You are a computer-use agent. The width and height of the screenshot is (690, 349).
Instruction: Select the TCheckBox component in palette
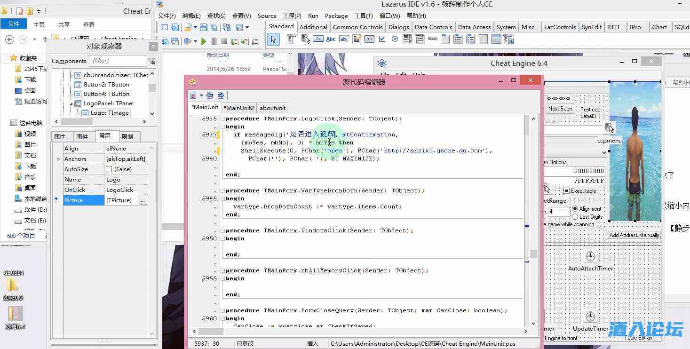(x=382, y=39)
